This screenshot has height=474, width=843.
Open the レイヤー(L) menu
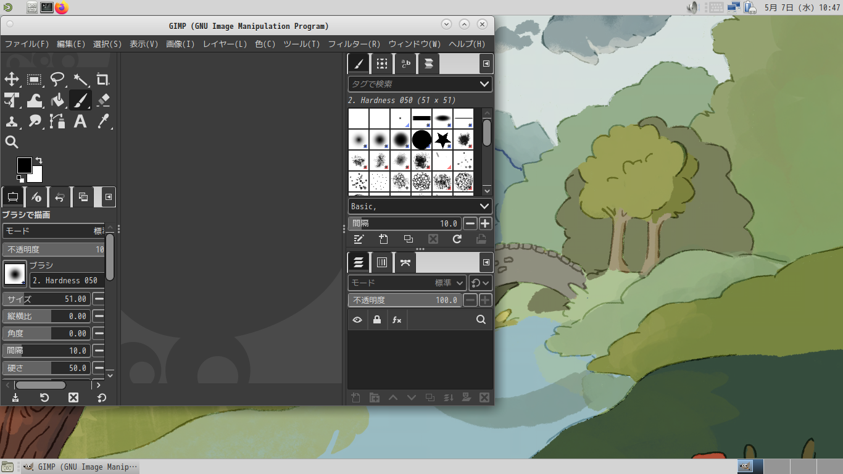click(x=225, y=44)
